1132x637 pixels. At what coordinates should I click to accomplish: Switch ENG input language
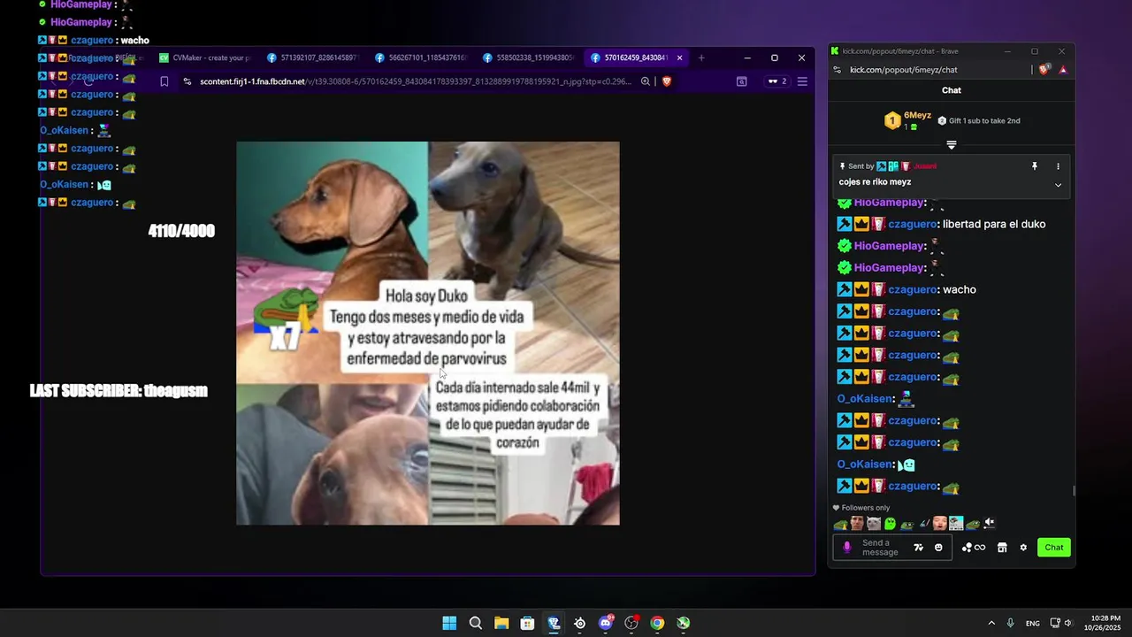(x=1033, y=623)
